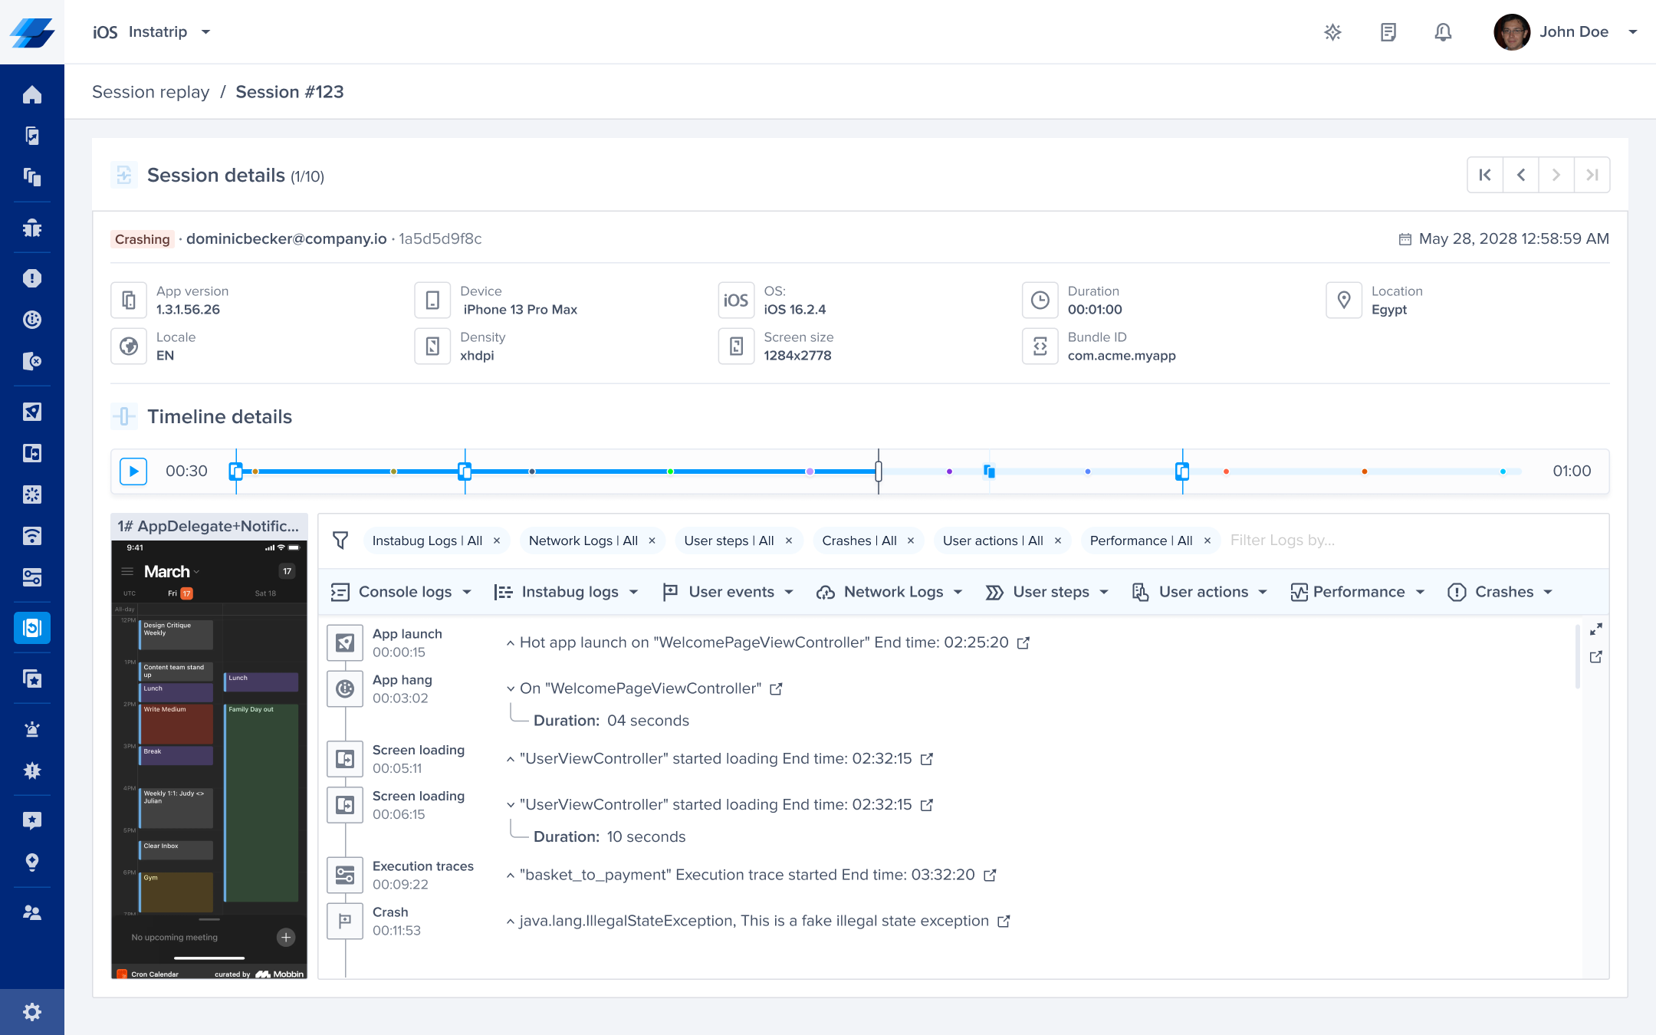Image resolution: width=1656 pixels, height=1035 pixels.
Task: Collapse the App hang log entry
Action: click(x=511, y=688)
